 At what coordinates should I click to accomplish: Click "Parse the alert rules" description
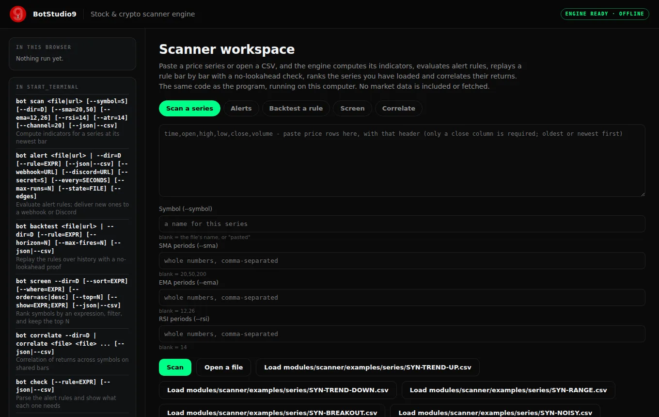66,402
